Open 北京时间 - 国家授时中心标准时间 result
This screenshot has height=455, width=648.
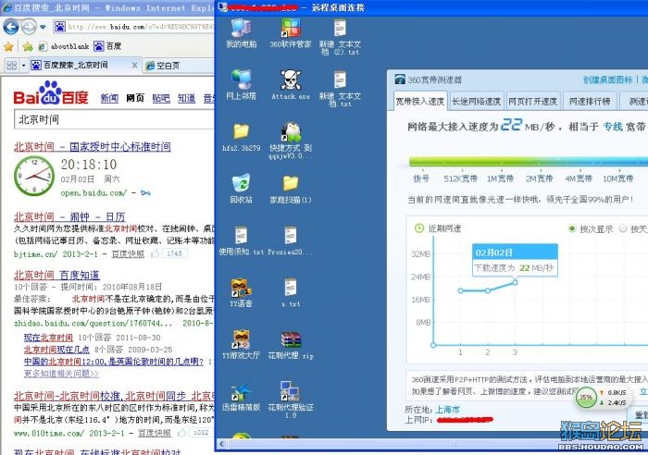(93, 146)
